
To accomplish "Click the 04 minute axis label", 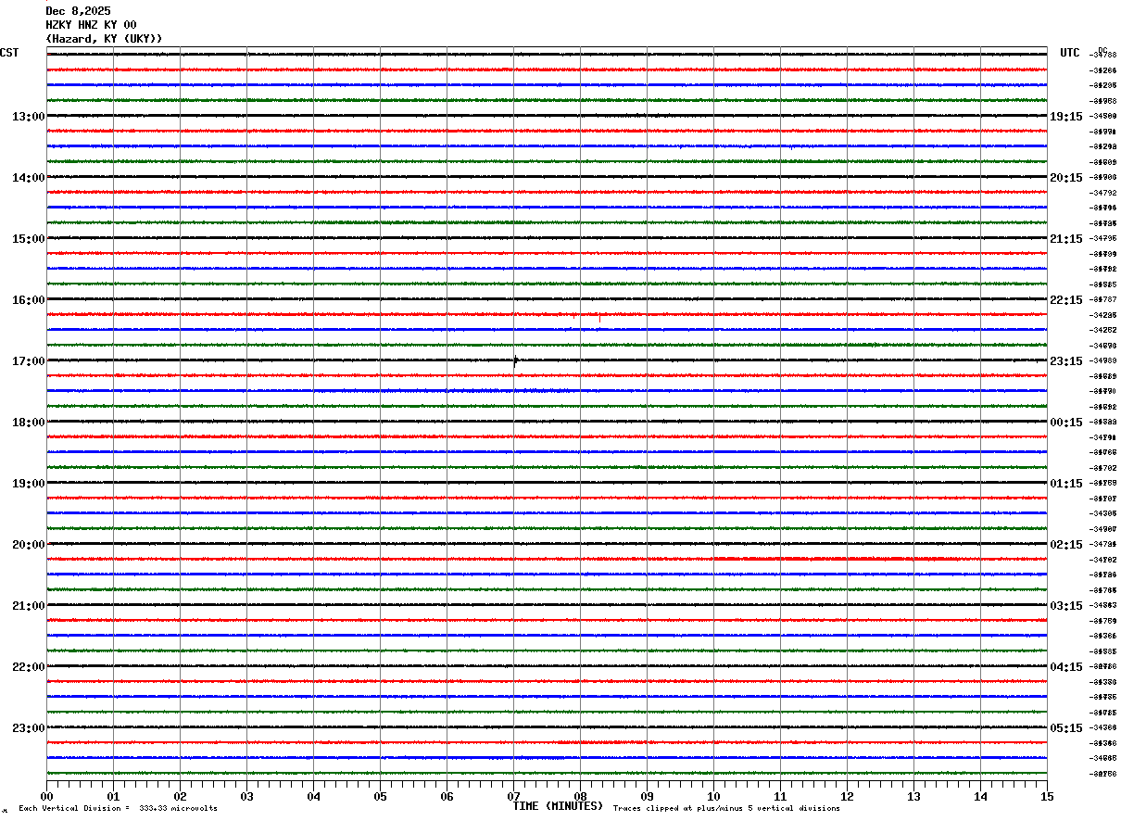I will point(313,796).
